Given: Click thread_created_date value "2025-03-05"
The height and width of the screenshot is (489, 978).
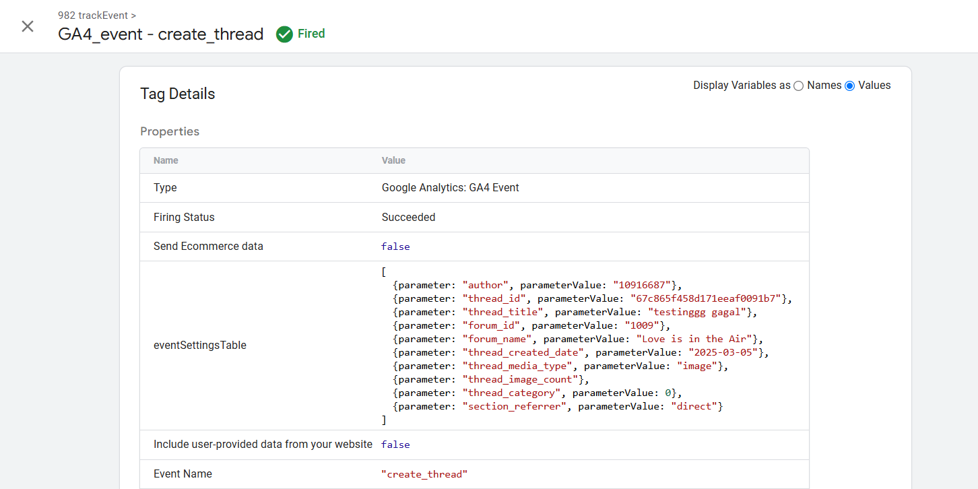Looking at the screenshot, I should (723, 352).
